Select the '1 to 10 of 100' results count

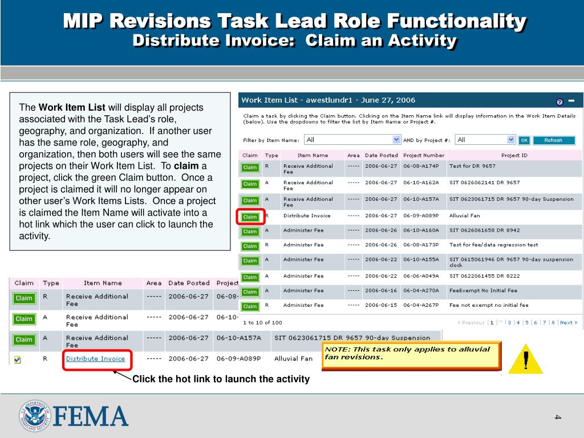[262, 323]
